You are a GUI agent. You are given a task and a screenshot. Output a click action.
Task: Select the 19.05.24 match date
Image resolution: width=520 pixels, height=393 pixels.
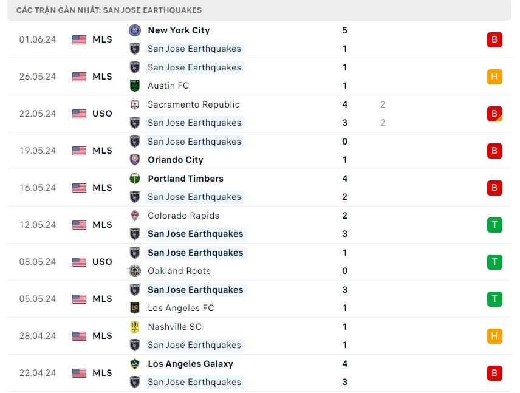click(x=38, y=151)
